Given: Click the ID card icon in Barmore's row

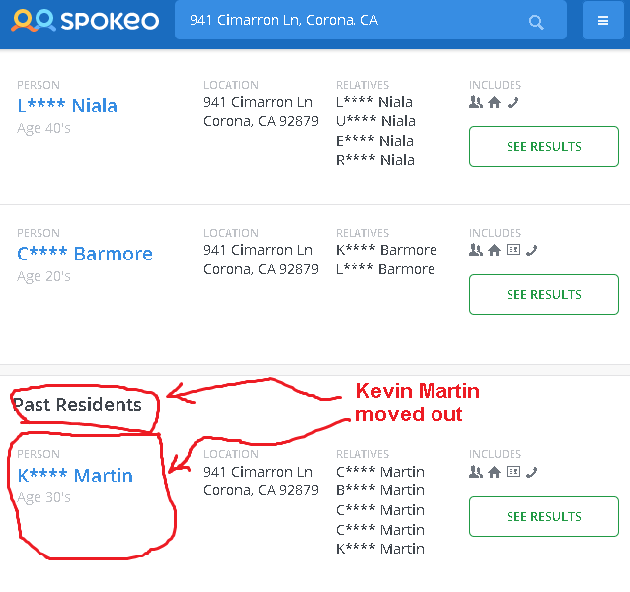Looking at the screenshot, I should [x=512, y=250].
